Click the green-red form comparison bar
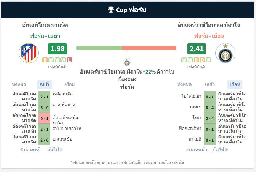 [x=126, y=48]
